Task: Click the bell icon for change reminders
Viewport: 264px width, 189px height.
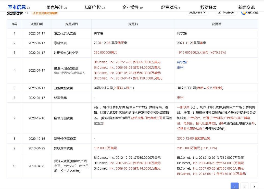Action: pyautogui.click(x=34, y=13)
